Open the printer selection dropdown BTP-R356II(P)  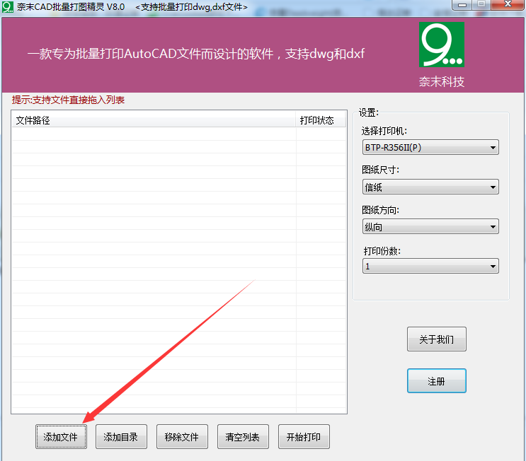(x=430, y=147)
